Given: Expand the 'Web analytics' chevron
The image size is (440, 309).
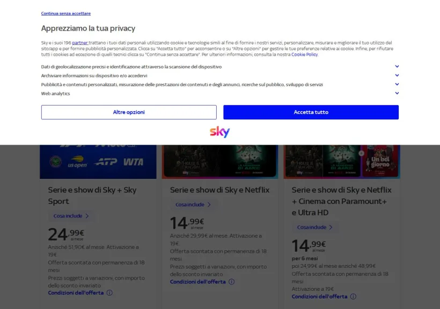Looking at the screenshot, I should tap(397, 93).
